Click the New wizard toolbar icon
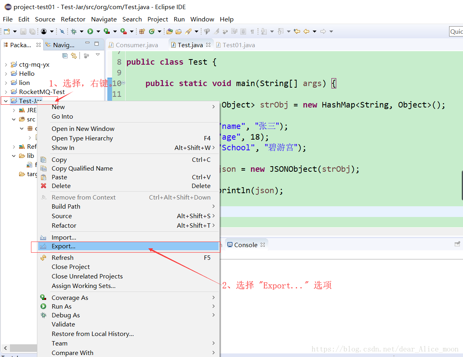This screenshot has width=463, height=357. coord(7,31)
